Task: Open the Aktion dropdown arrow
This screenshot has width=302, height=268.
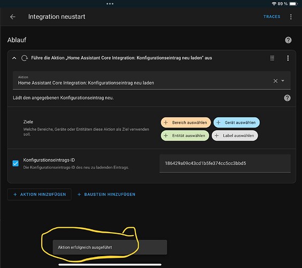Action: pyautogui.click(x=283, y=80)
